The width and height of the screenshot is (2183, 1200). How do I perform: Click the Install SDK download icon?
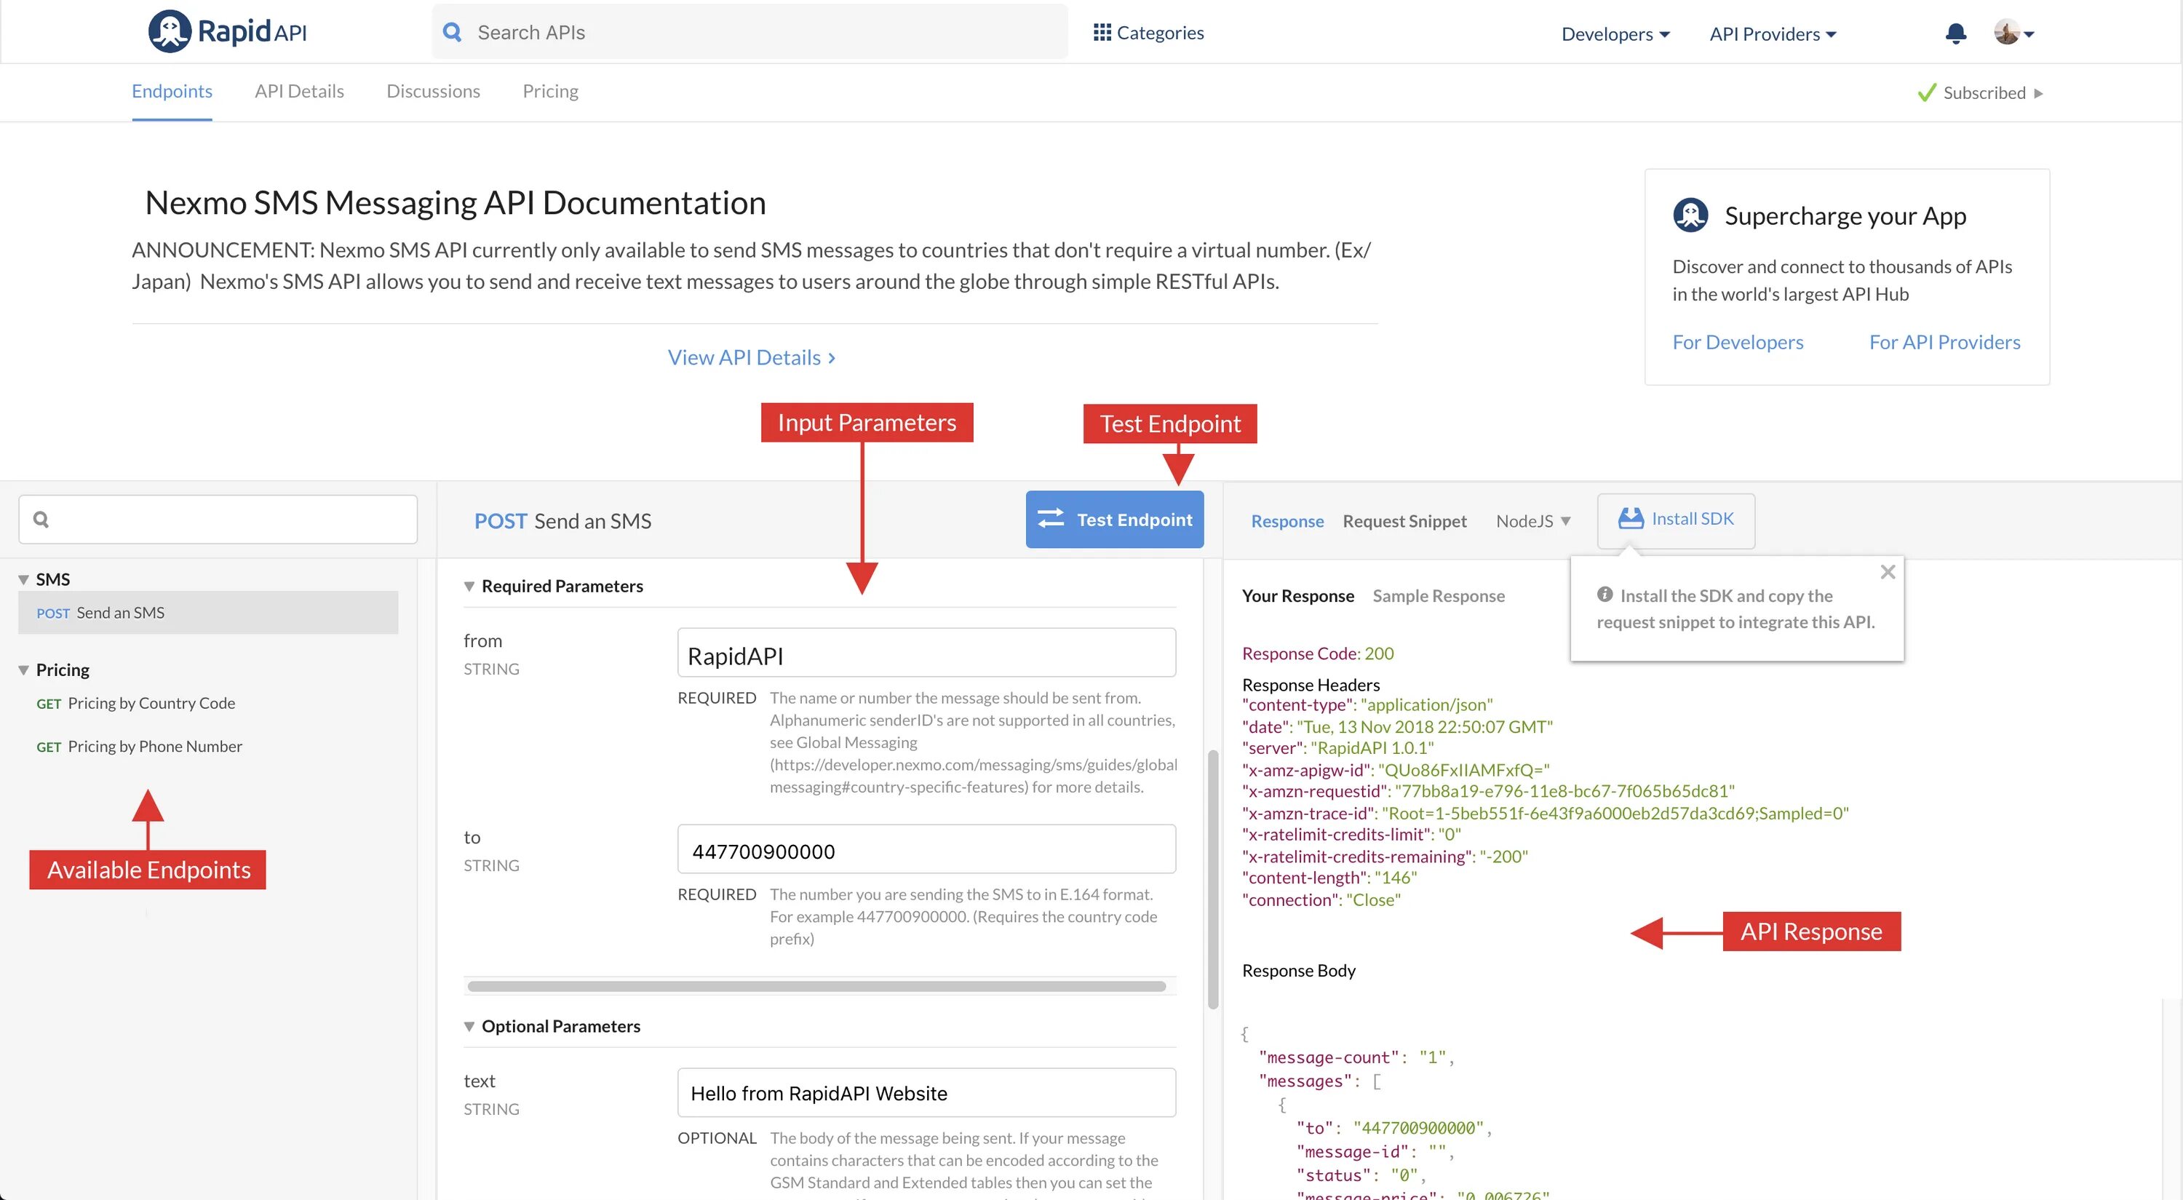coord(1630,519)
